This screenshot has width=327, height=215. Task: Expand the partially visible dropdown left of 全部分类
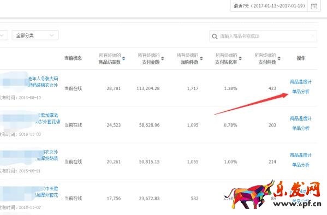coord(3,35)
